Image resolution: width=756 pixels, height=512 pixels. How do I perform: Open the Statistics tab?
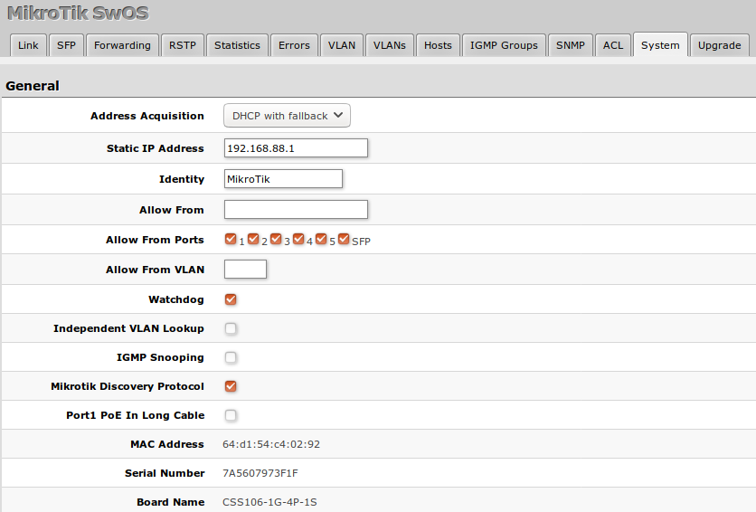pyautogui.click(x=237, y=45)
